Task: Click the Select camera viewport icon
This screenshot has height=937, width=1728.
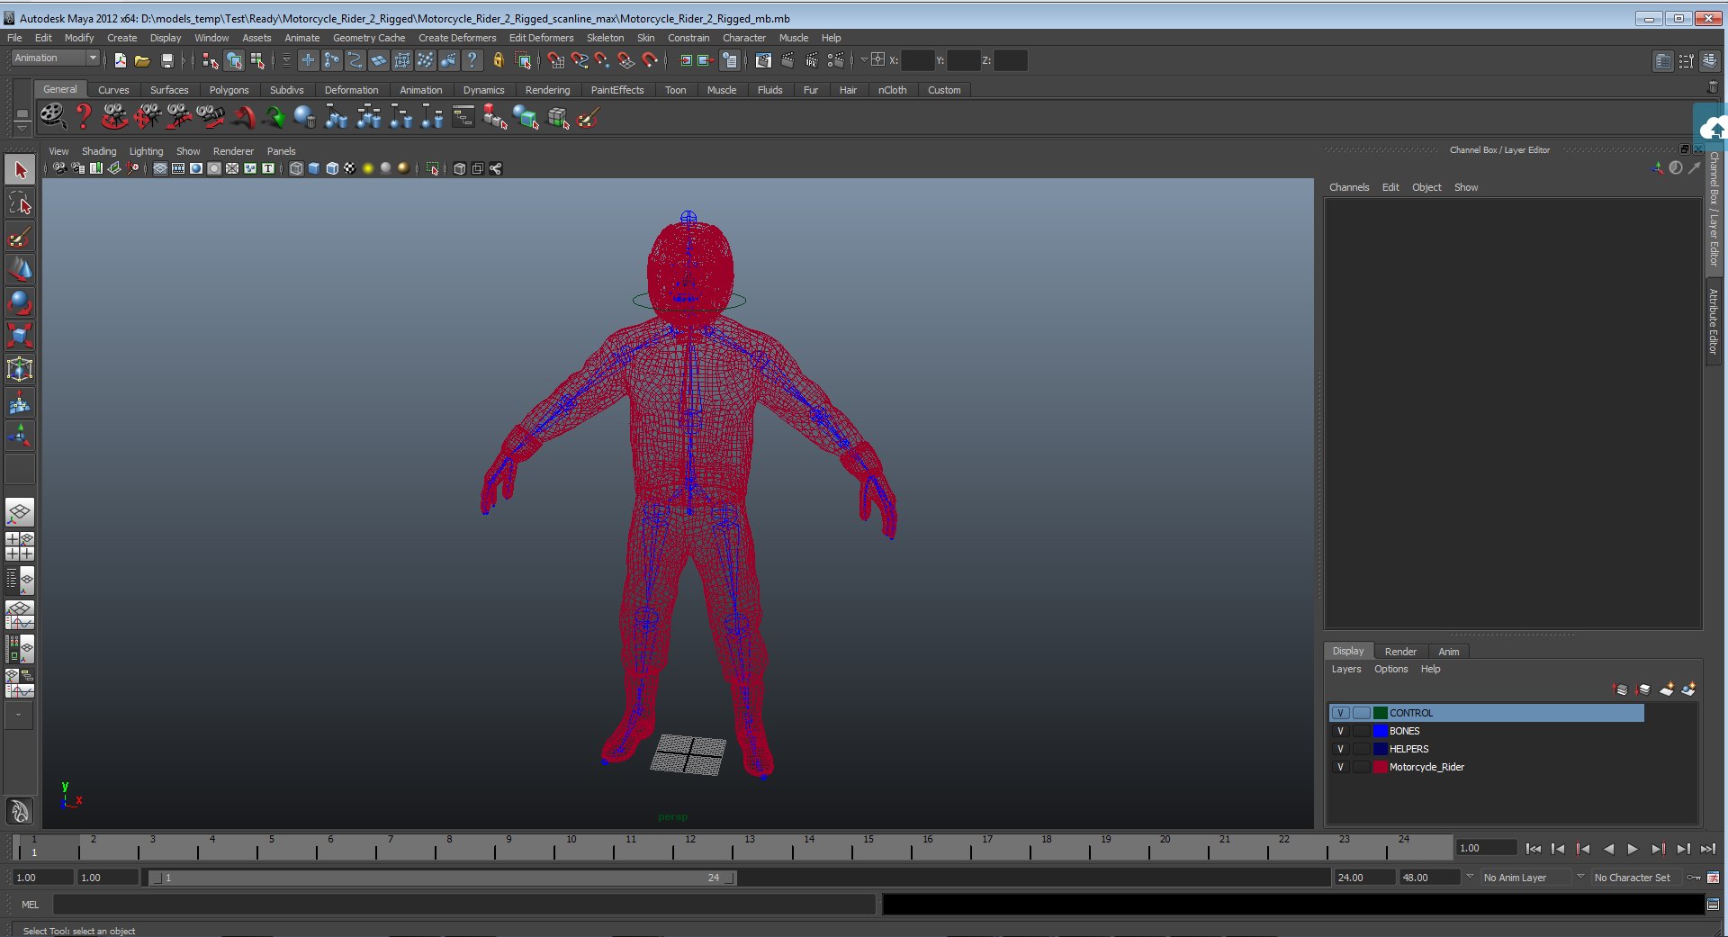Action: pyautogui.click(x=59, y=168)
